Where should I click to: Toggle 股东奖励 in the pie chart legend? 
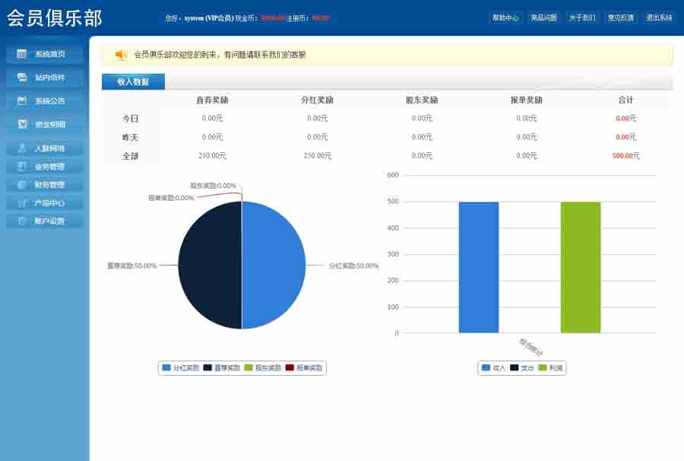(x=258, y=367)
